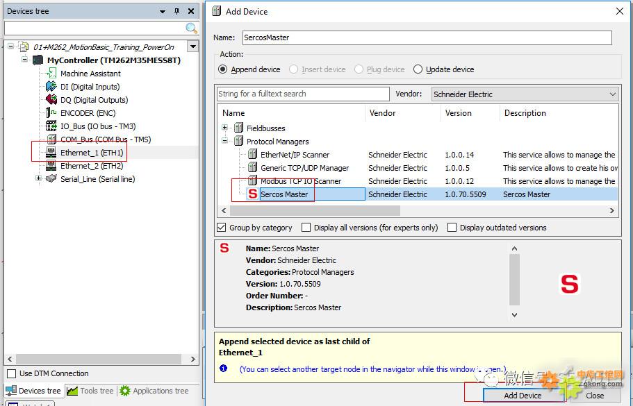Click the IO_Bus icon in Devices tree
The width and height of the screenshot is (633, 406).
(x=51, y=126)
